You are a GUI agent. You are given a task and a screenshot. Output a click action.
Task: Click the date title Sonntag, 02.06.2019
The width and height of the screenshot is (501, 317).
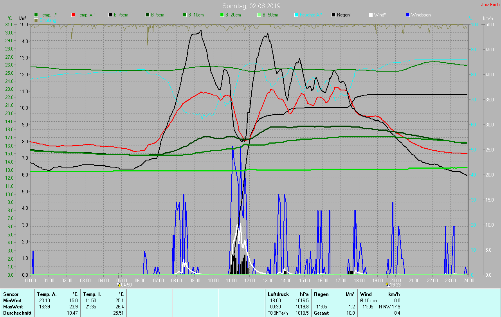(251, 6)
